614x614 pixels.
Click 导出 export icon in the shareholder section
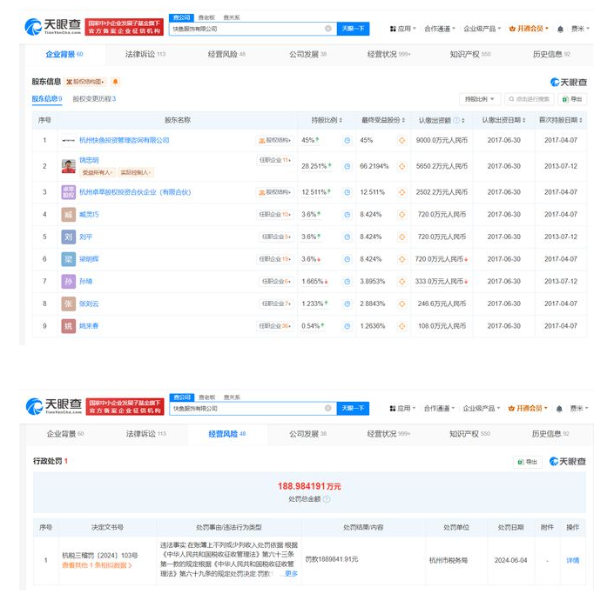[571, 99]
